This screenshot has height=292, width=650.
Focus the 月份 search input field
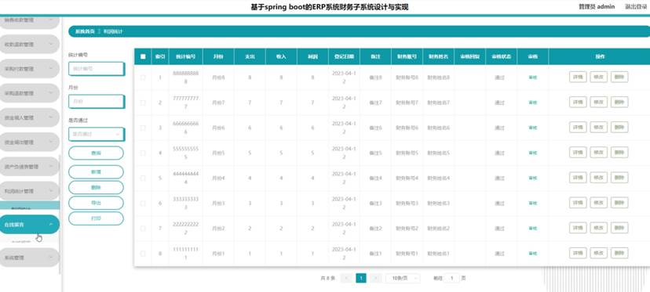coord(97,101)
